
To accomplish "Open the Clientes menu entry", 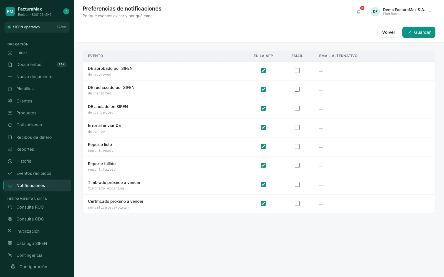I will click(37, 101).
